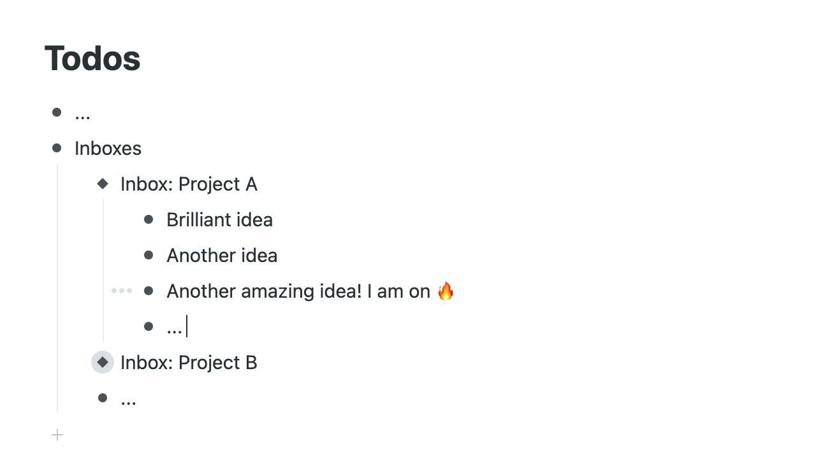Select the Inboxes item text
The height and width of the screenshot is (459, 816).
(x=108, y=149)
